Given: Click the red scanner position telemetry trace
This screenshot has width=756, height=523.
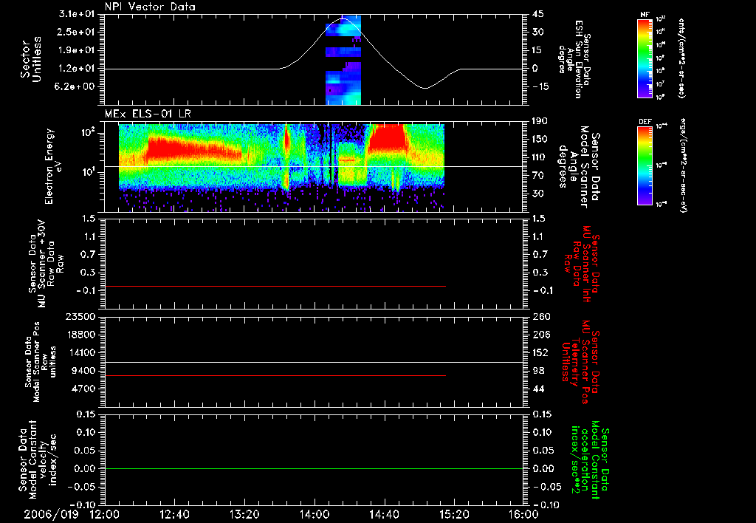Looking at the screenshot, I should pos(275,375).
